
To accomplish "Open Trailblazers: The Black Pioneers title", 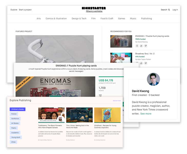I will 50,126.
